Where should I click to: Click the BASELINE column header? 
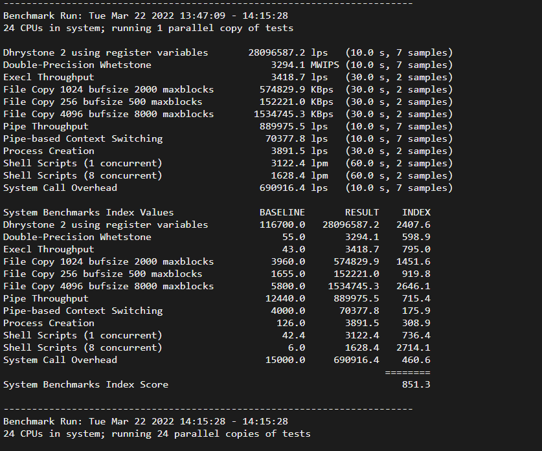coord(282,212)
